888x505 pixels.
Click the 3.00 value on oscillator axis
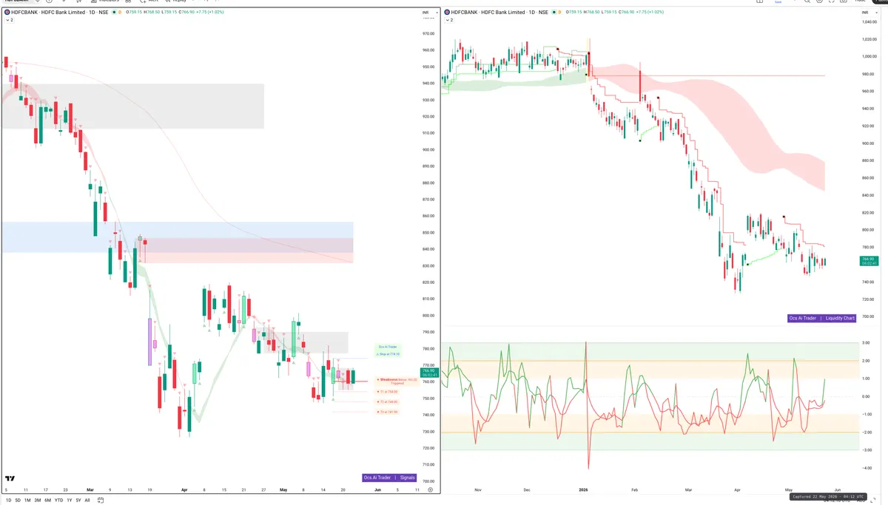tap(866, 343)
